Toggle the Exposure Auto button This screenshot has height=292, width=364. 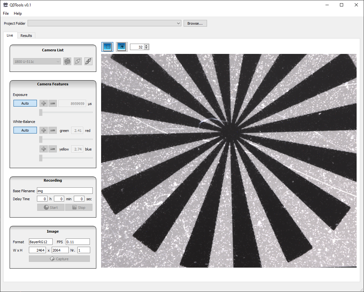click(x=25, y=103)
